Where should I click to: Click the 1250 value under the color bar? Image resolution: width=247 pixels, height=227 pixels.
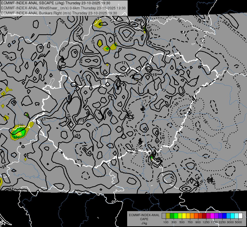(x=206, y=222)
